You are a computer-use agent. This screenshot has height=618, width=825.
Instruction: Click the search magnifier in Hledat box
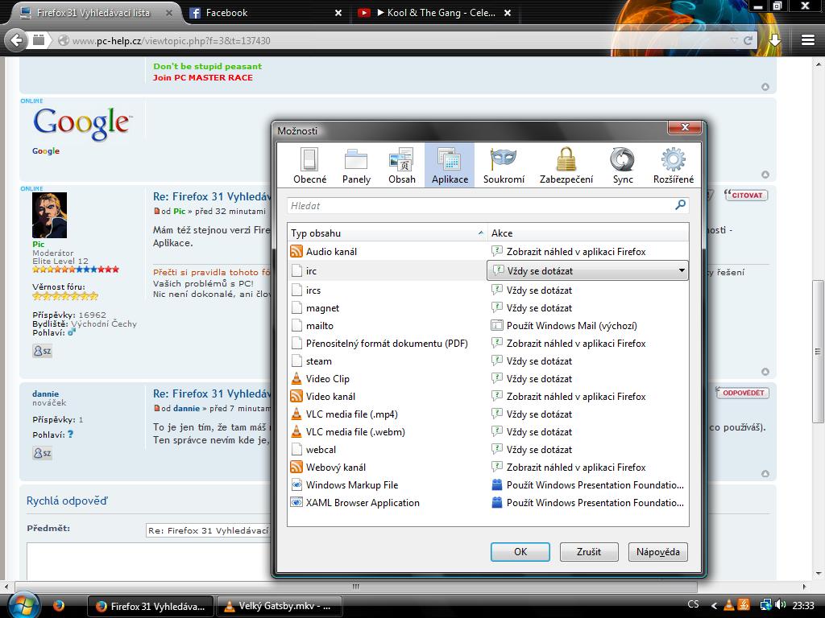click(680, 205)
